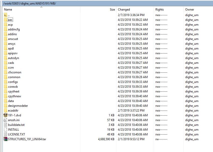Click the folder icon beside apipsrv
The image size is (213, 152).
point(6,53)
